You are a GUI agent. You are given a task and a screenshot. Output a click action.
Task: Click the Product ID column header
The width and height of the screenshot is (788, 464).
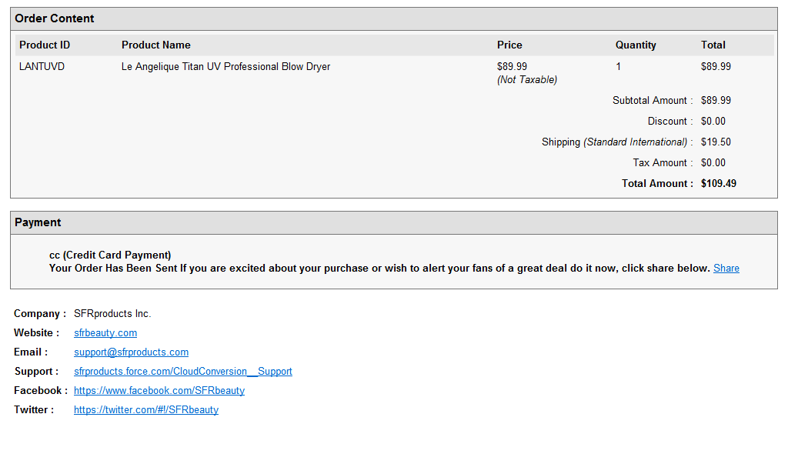pos(45,45)
